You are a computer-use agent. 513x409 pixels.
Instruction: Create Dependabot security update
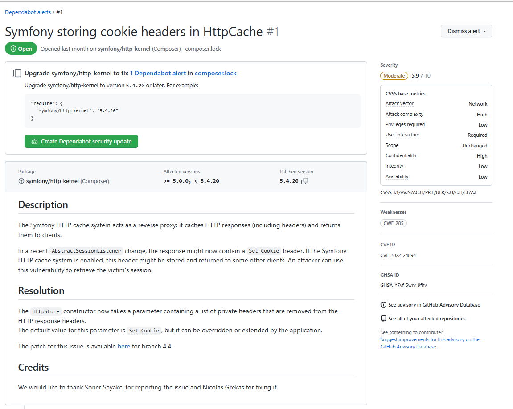81,142
